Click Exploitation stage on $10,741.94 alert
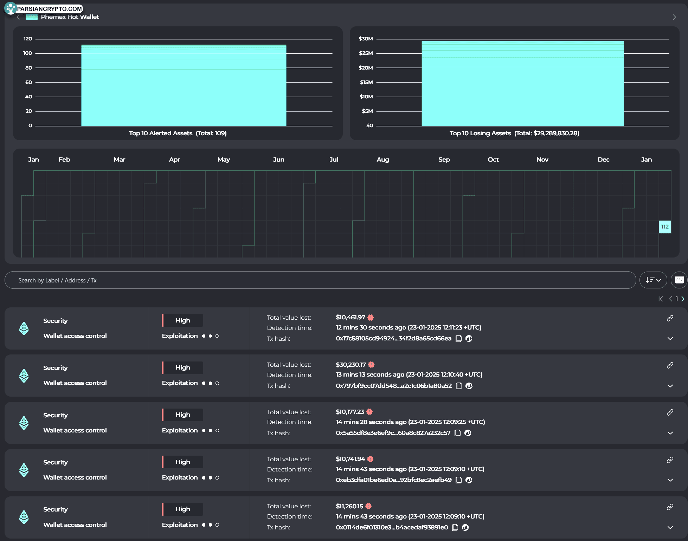 coord(180,477)
